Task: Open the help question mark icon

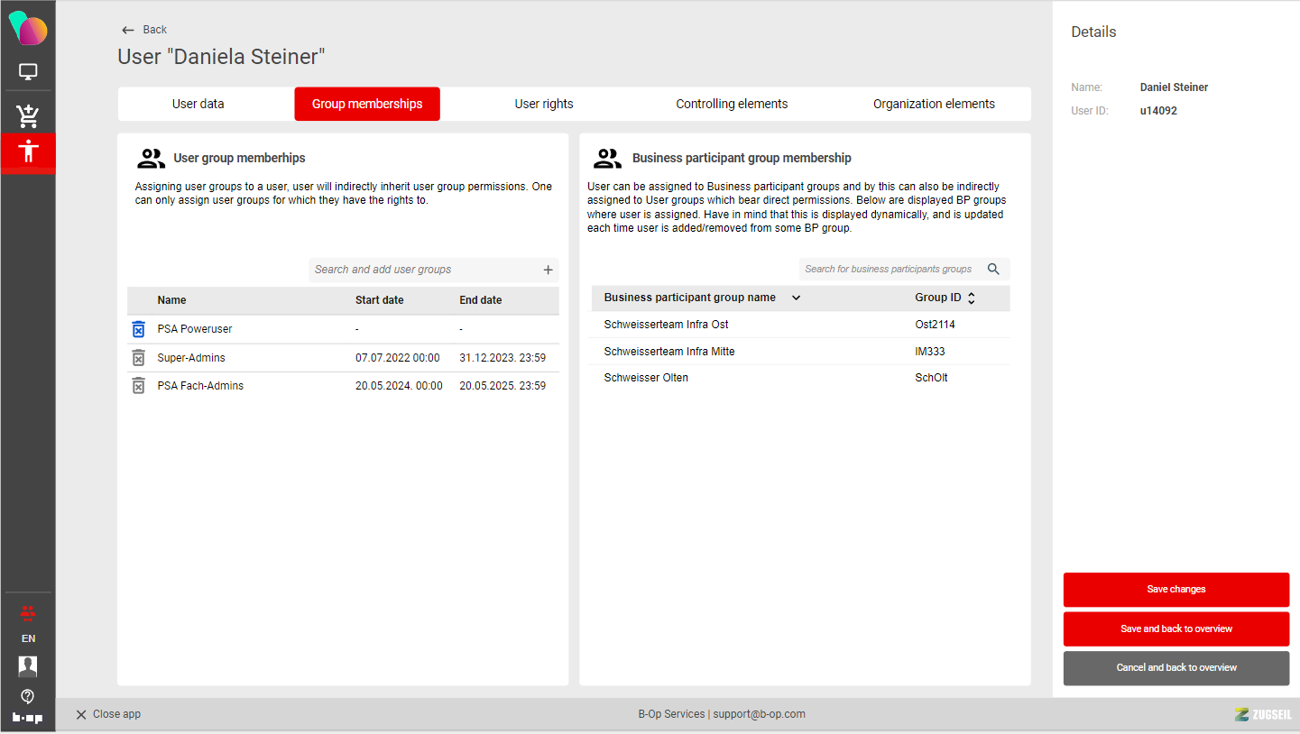Action: pos(28,696)
